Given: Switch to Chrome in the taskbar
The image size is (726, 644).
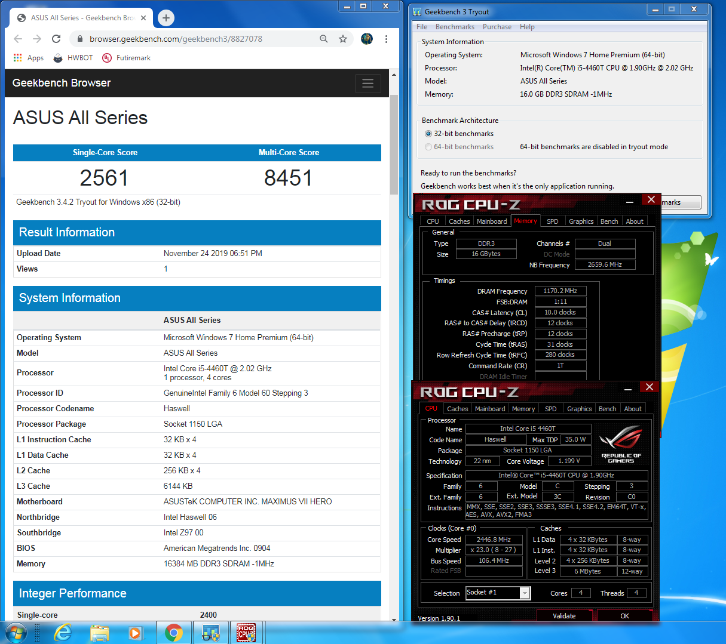Looking at the screenshot, I should tap(174, 632).
